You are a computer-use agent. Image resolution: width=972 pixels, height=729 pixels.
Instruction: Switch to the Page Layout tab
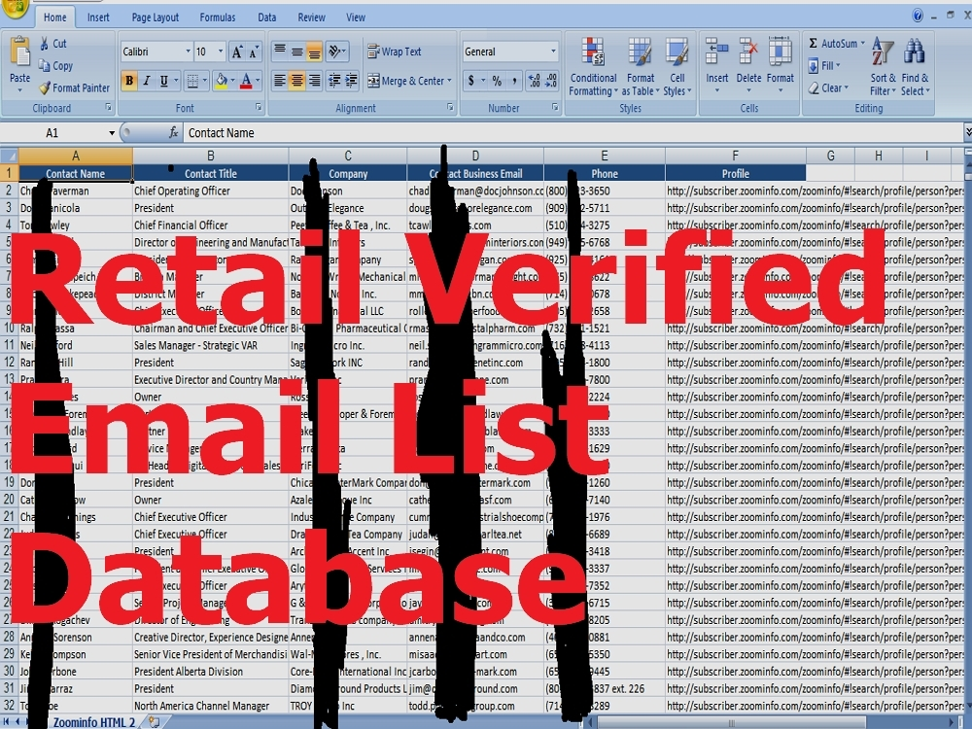tap(155, 17)
